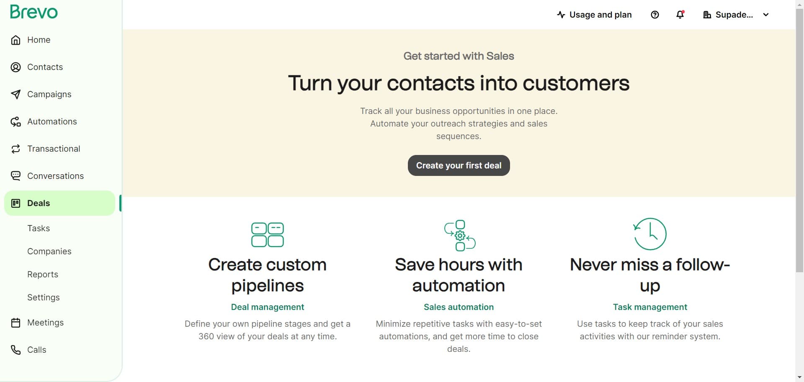Click the Brevo logo
The width and height of the screenshot is (804, 382).
[33, 12]
